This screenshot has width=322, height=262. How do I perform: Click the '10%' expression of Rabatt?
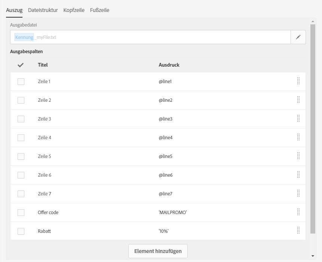[164, 231]
